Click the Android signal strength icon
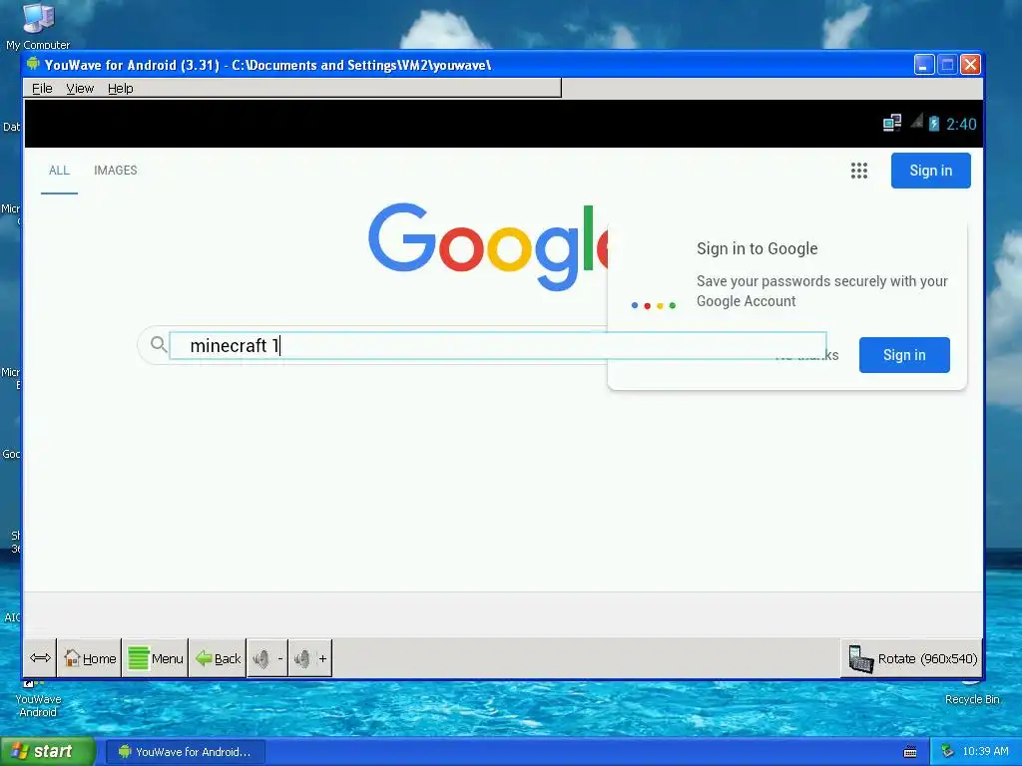 pos(916,121)
